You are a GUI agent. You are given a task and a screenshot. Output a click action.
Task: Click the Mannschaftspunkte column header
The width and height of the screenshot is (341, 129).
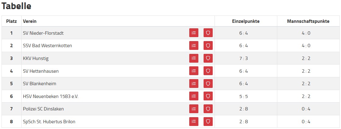coord(308,21)
